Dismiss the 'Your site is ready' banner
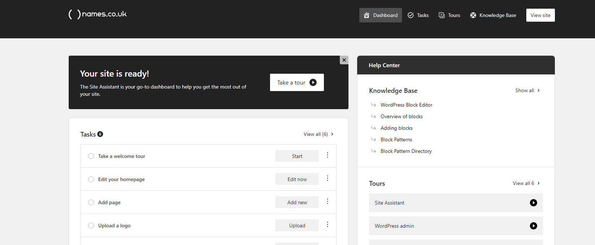595x245 pixels. click(344, 60)
